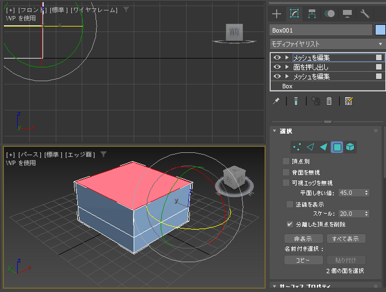Click the 平面しきい値 spinner arrows
The width and height of the screenshot is (386, 292).
[367, 193]
